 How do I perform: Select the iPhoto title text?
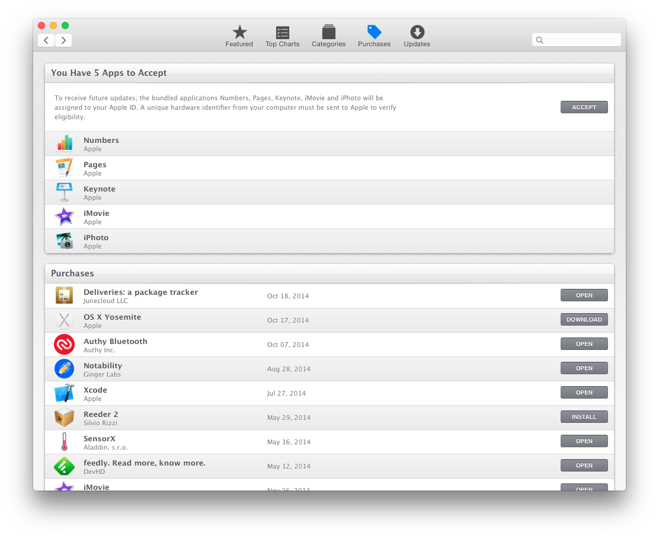click(x=96, y=237)
